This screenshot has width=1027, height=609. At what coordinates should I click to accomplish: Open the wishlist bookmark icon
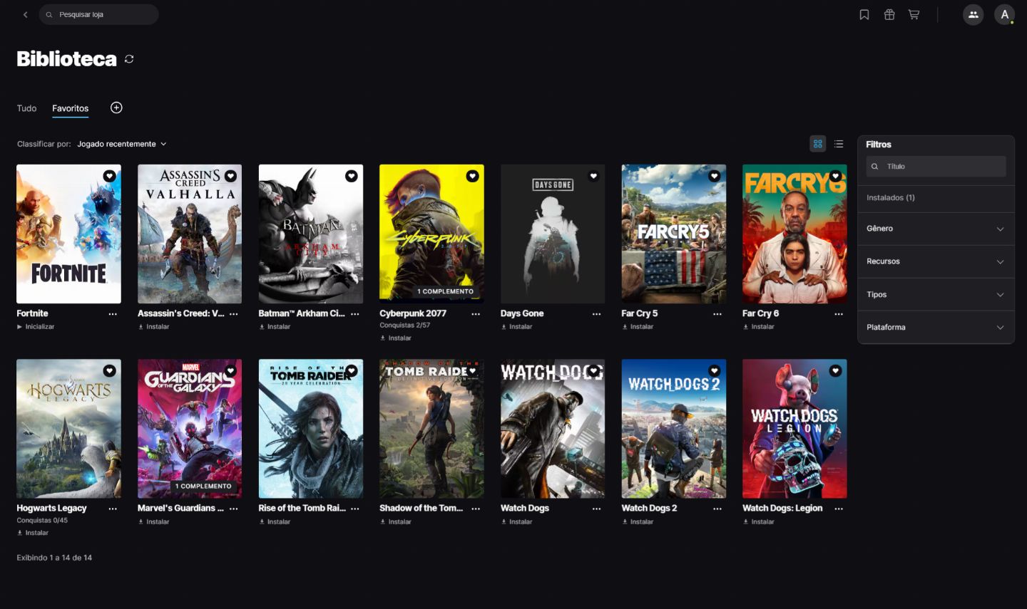[x=864, y=14]
